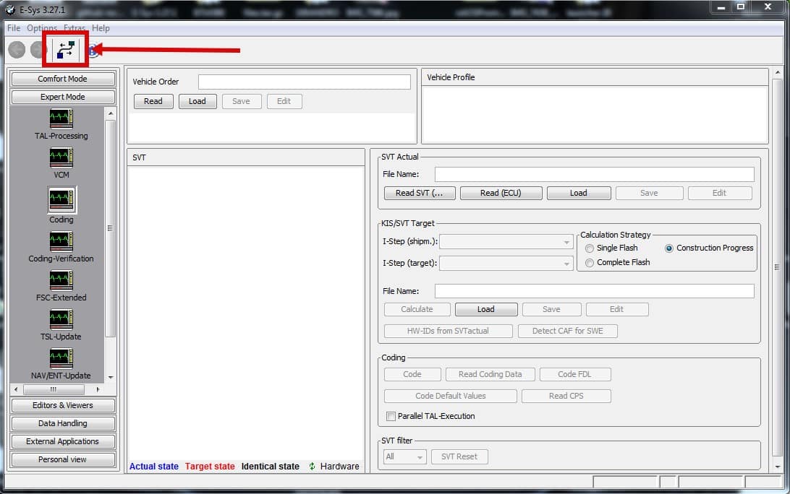Open the FSC-Extended module icon

pos(61,280)
